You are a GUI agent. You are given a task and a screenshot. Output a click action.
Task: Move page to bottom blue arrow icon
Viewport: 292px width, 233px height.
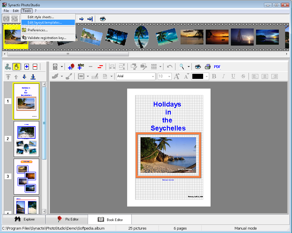pyautogui.click(x=33, y=77)
